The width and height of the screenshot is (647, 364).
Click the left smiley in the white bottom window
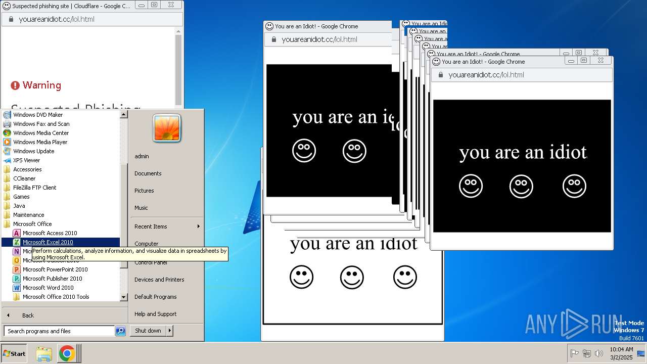point(301,277)
